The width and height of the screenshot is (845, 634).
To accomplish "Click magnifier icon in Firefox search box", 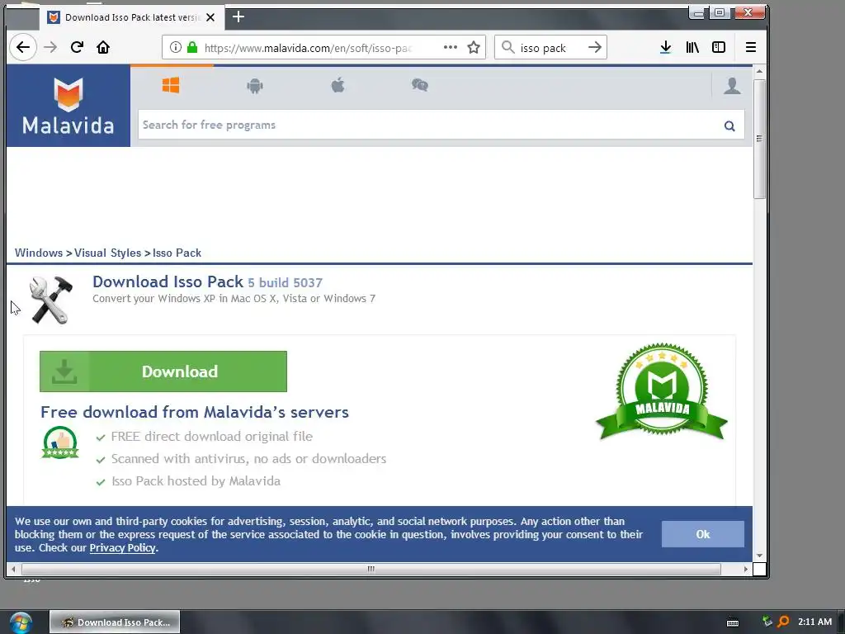I will [x=507, y=47].
